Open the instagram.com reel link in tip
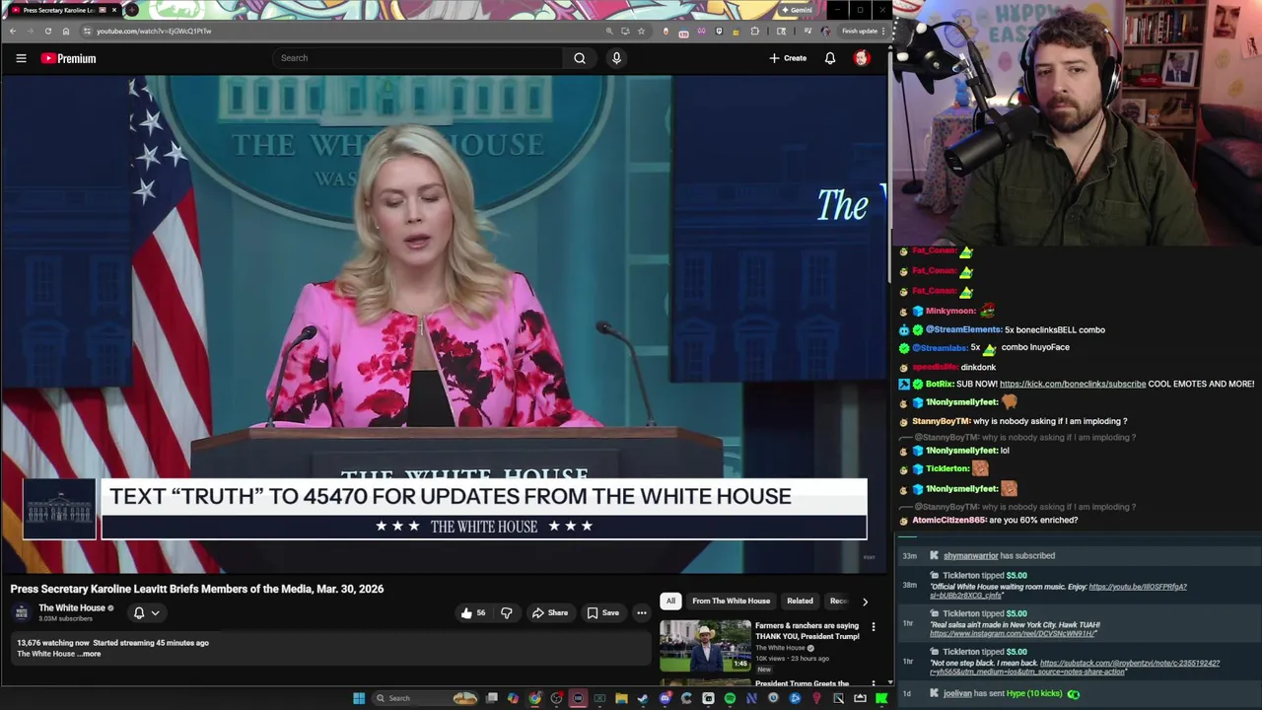 pyautogui.click(x=1014, y=633)
